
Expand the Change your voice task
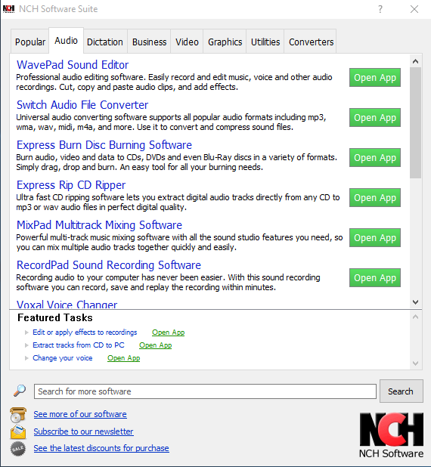[x=26, y=358]
